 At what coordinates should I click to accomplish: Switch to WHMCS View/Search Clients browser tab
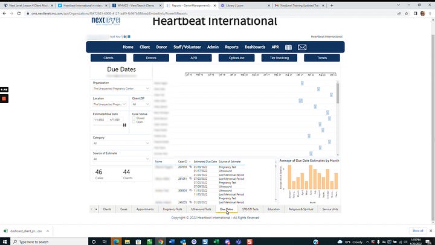pyautogui.click(x=136, y=5)
